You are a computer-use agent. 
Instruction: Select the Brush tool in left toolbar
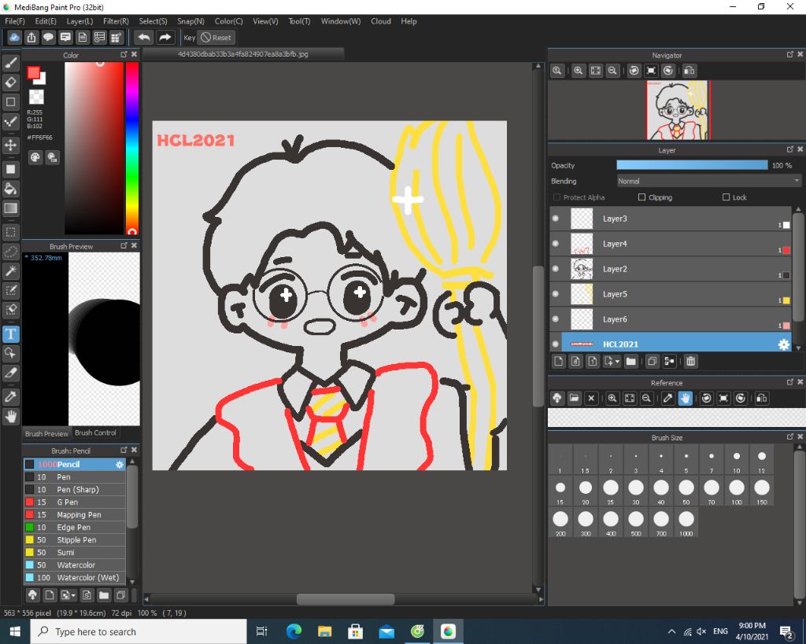click(x=11, y=63)
